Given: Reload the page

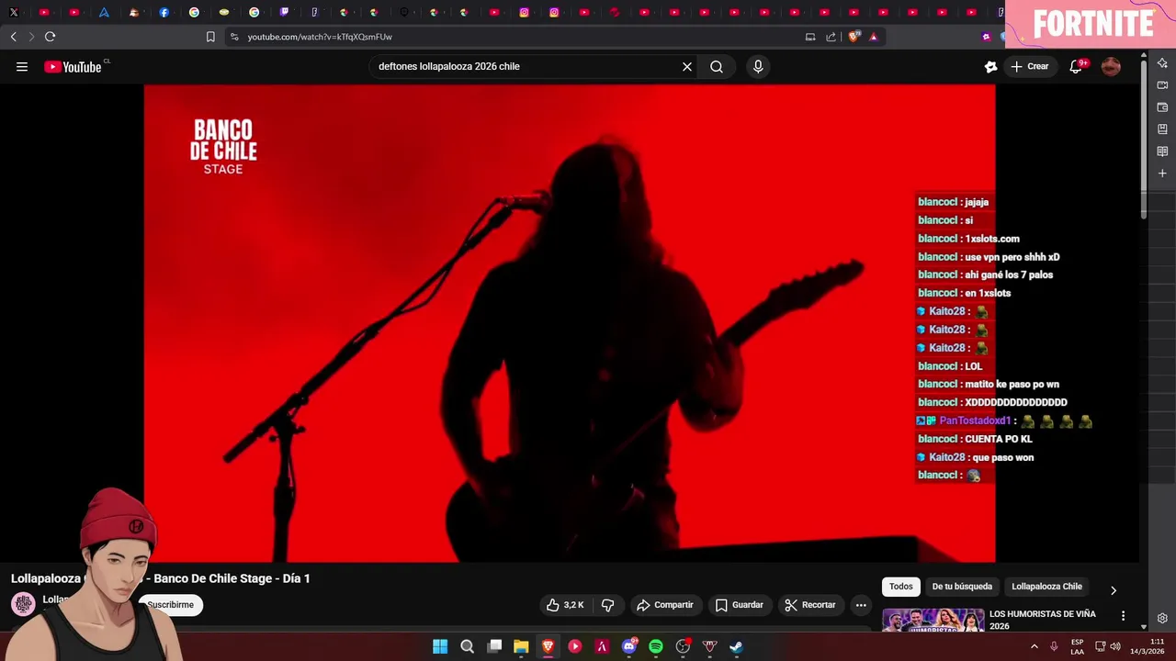Looking at the screenshot, I should pyautogui.click(x=50, y=37).
